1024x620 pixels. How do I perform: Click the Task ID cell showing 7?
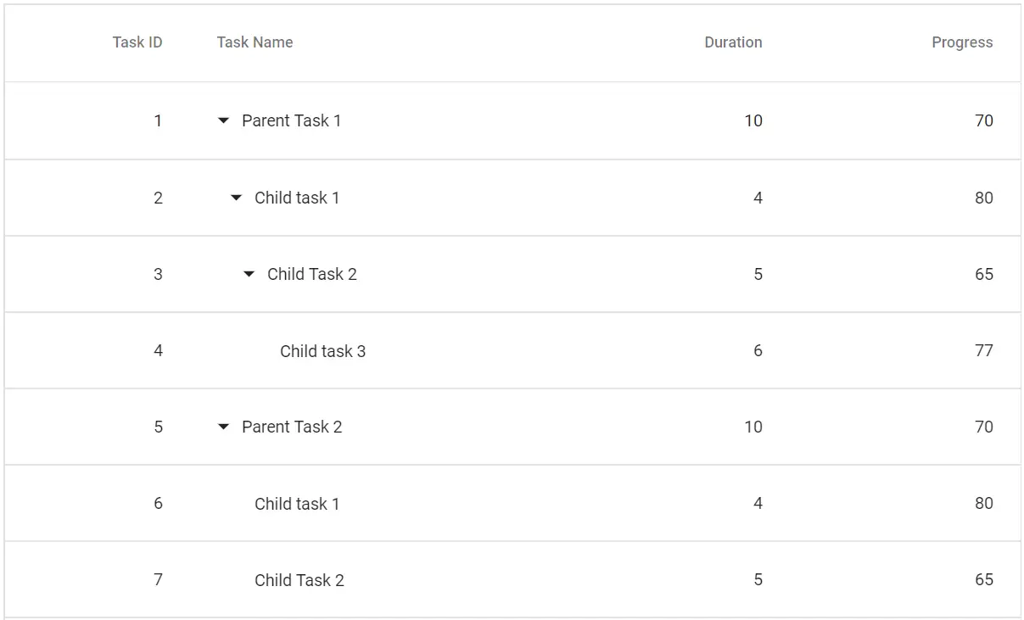coord(158,580)
